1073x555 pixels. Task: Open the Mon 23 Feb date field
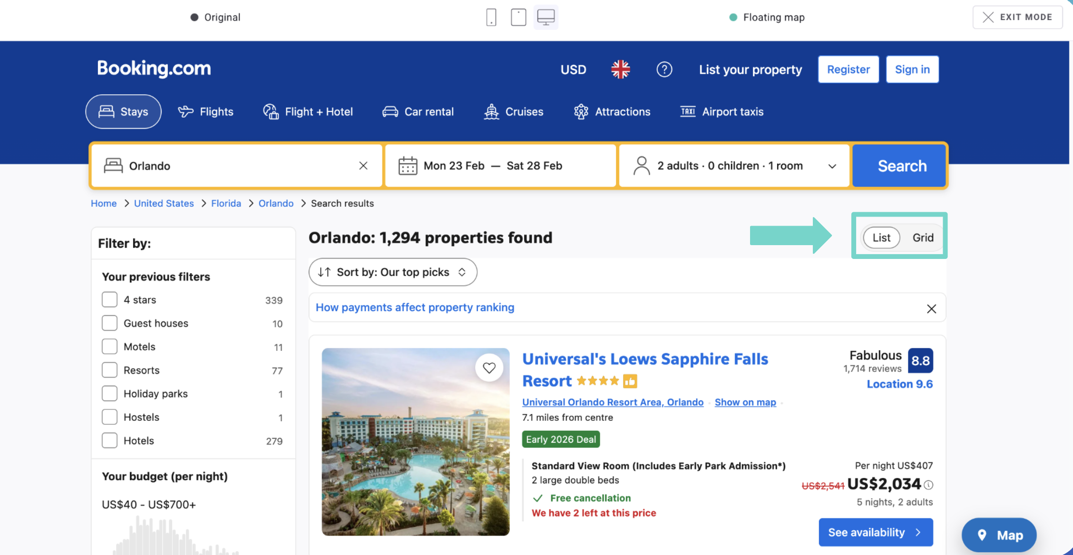coord(453,166)
